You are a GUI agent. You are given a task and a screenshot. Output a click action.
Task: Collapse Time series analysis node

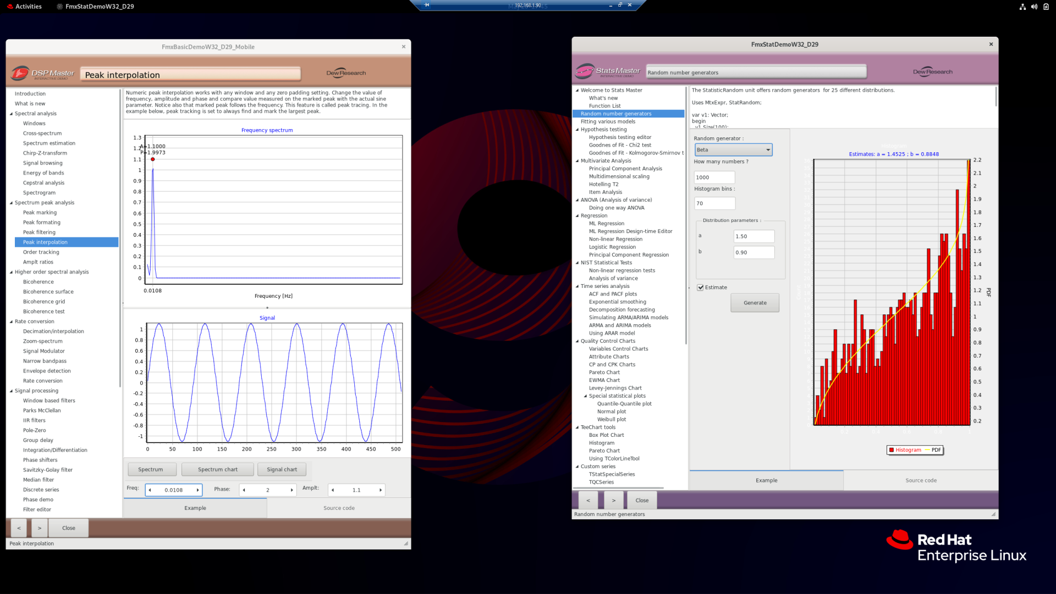(577, 286)
